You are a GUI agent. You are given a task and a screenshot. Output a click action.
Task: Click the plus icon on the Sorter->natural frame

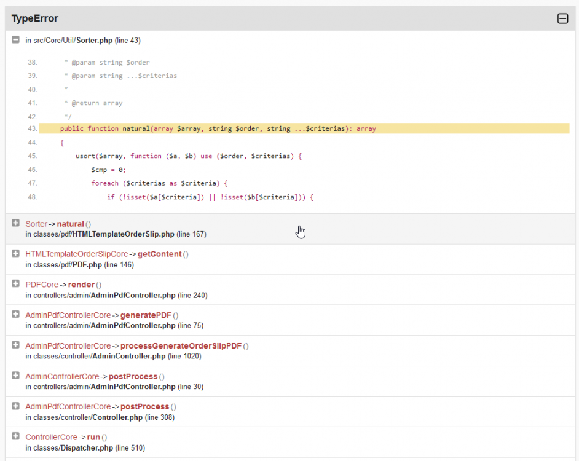tap(15, 224)
